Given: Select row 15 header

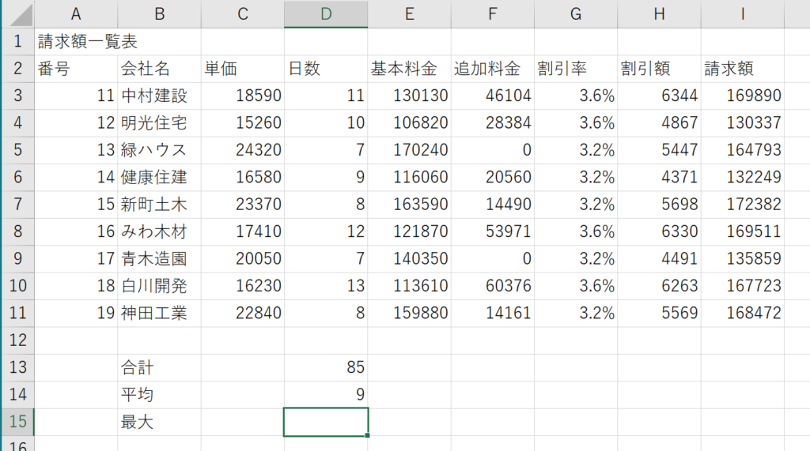Looking at the screenshot, I should [18, 422].
